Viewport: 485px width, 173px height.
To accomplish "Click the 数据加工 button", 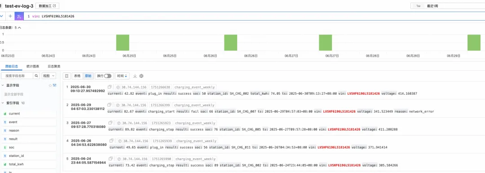I will point(47,6).
